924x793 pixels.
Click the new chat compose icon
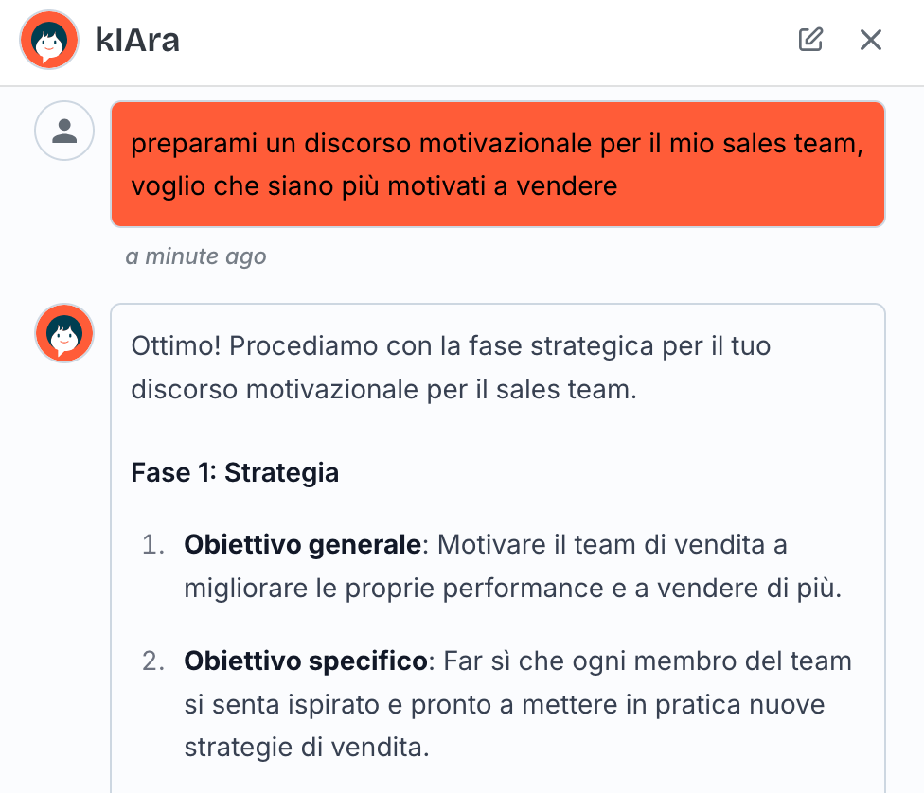tap(810, 40)
